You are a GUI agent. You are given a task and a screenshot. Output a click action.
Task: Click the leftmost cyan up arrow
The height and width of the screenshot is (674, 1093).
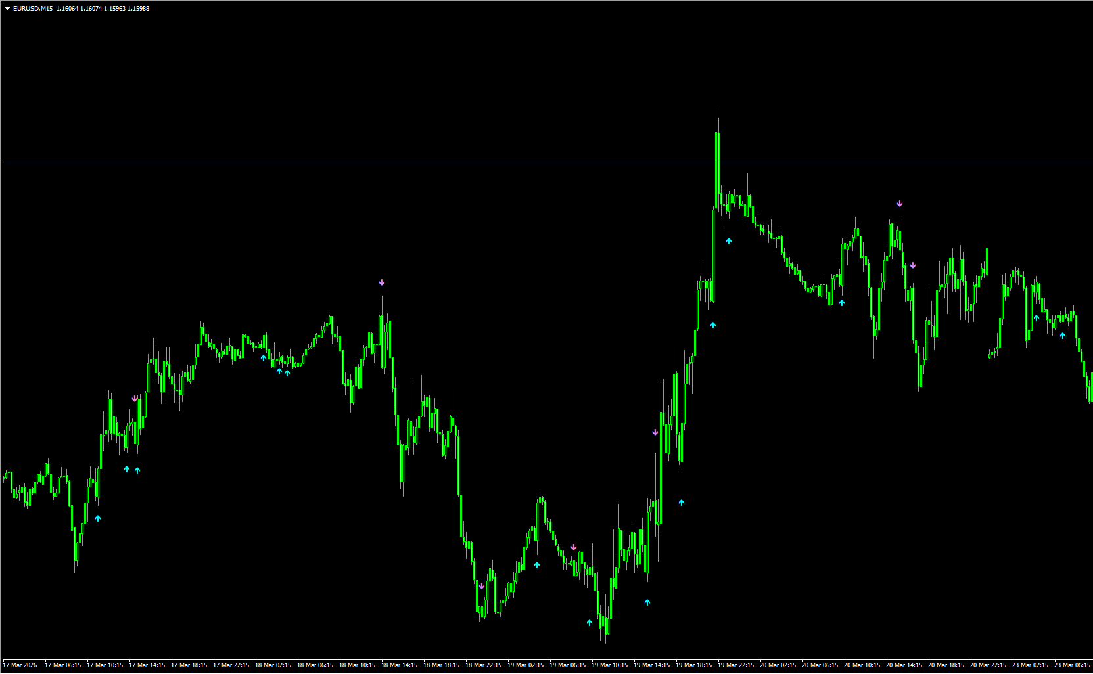98,518
